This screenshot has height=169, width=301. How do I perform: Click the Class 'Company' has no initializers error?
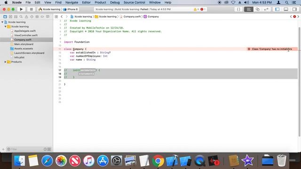(x=272, y=49)
